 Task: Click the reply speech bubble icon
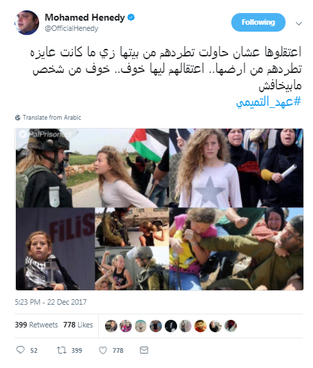coord(21,349)
